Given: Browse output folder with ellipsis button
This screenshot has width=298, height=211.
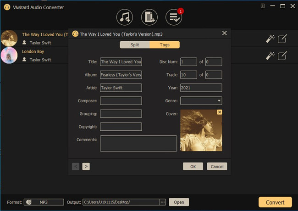Looking at the screenshot, I should (163, 202).
